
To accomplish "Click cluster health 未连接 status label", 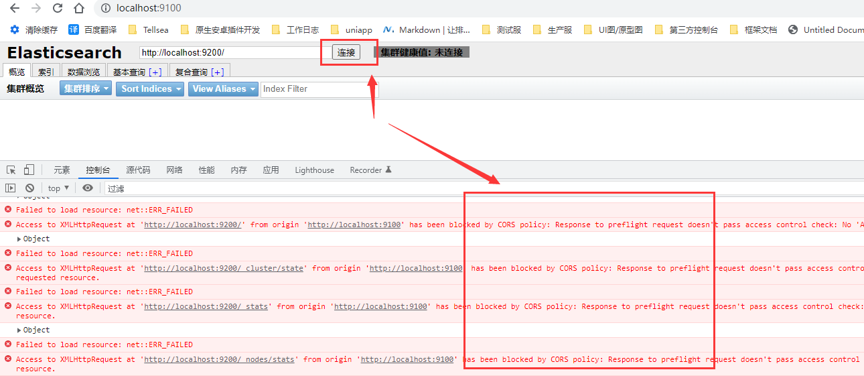I will coord(421,52).
